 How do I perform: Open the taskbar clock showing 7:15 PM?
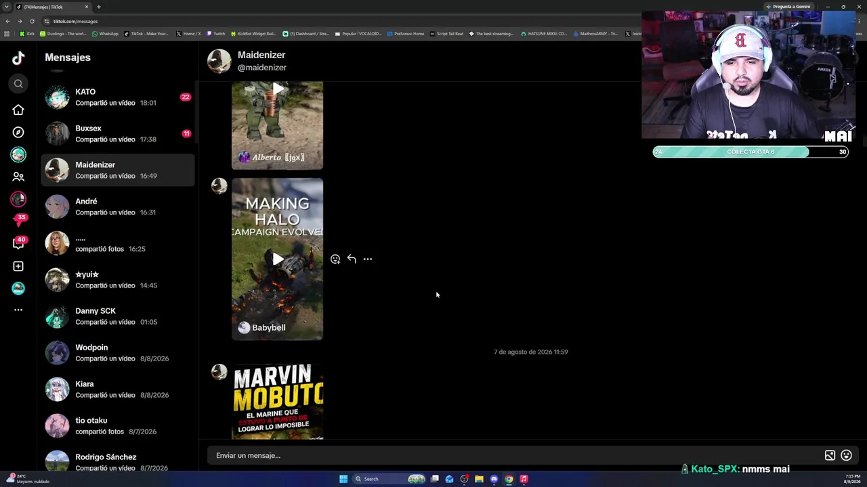coord(852,479)
